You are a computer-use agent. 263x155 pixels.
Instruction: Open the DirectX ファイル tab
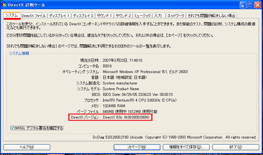click(x=34, y=16)
